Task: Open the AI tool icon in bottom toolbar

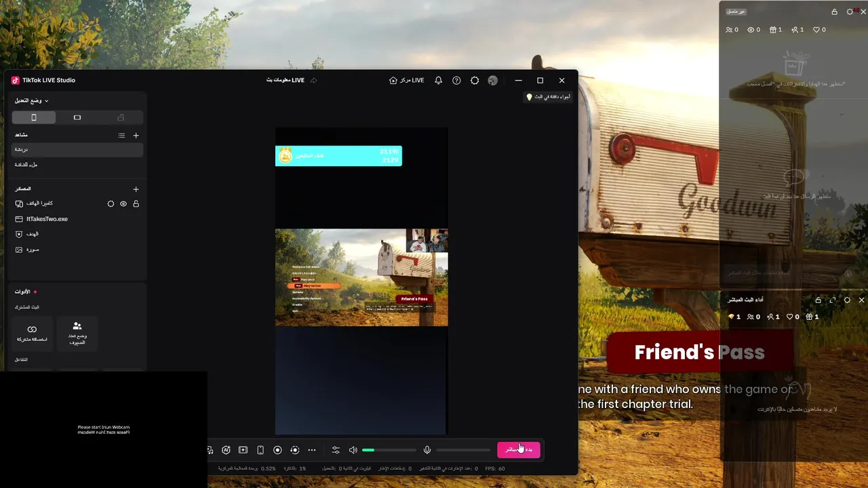Action: coord(226,450)
